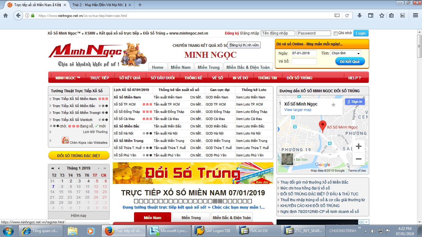Screen dimensions: 422x237
Task: Click the site information icon in the address bar
Action: pos(27,15)
